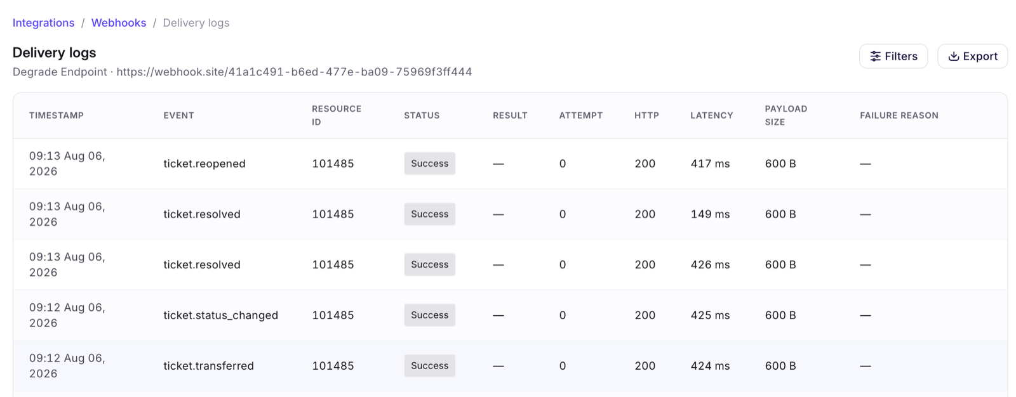Click the download icon in Export
Screen dimensions: 1016x397
click(x=953, y=56)
